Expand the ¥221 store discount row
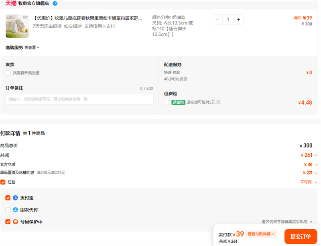Image resolution: width=321 pixels, height=246 pixels. (316, 173)
